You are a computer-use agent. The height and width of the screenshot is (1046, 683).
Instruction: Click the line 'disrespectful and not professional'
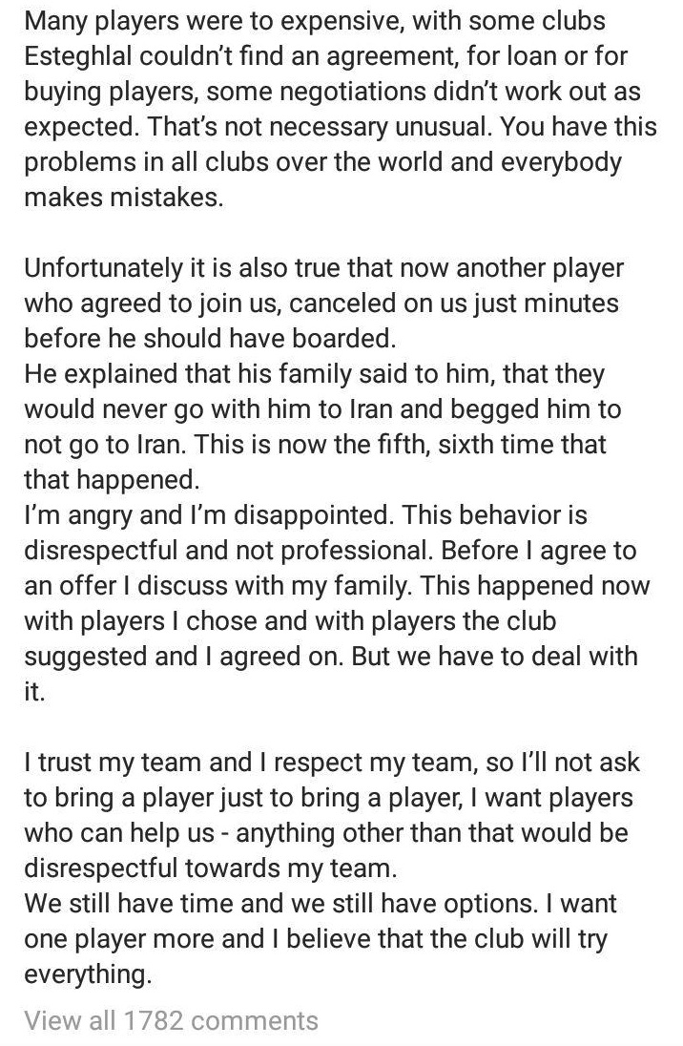click(x=330, y=551)
